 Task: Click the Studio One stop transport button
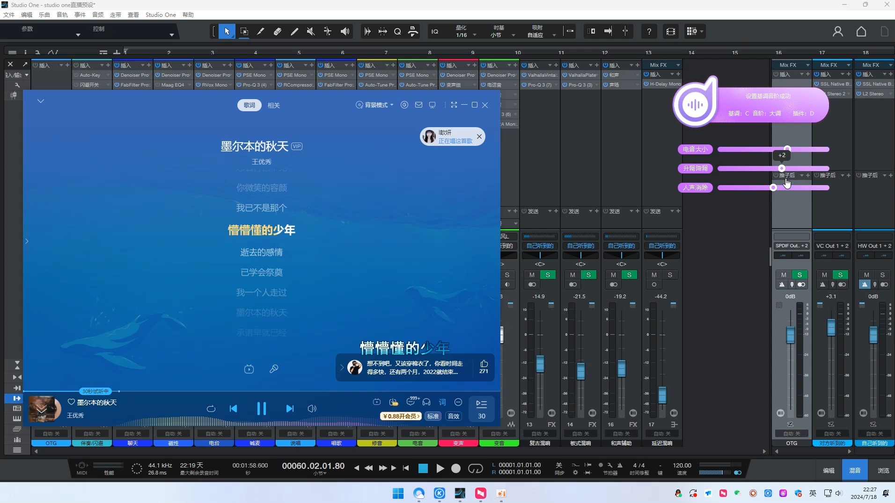tap(423, 468)
